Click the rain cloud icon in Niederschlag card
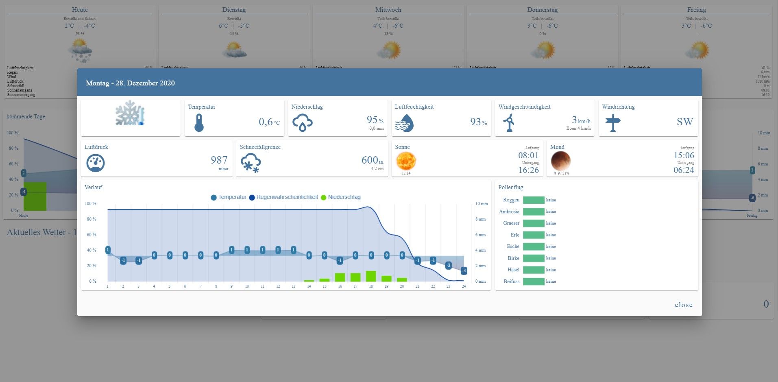Screen dimensions: 778x382 coord(303,122)
